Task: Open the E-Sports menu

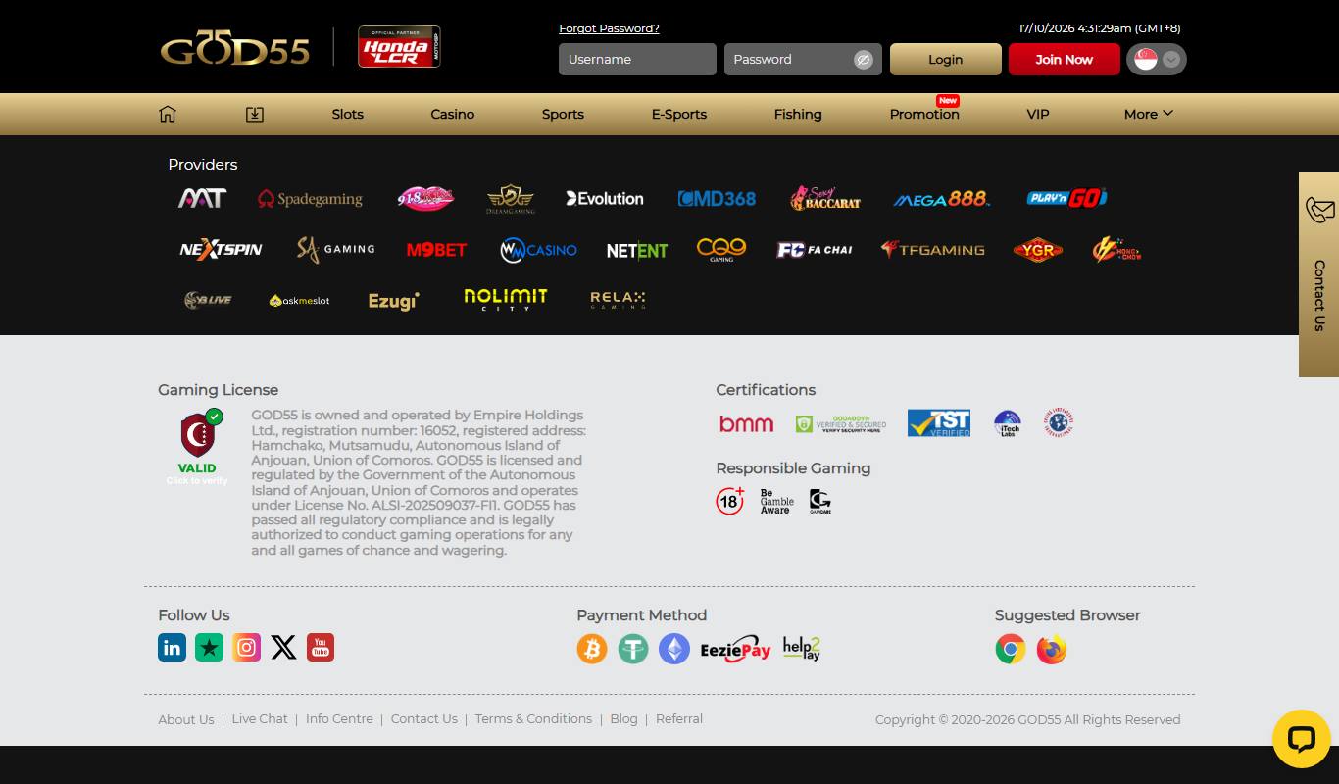Action: (x=679, y=114)
